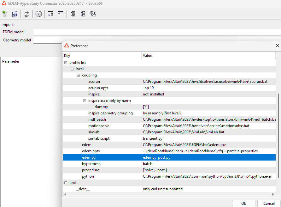Click the Key column header
The image size is (281, 207).
pyautogui.click(x=102, y=56)
